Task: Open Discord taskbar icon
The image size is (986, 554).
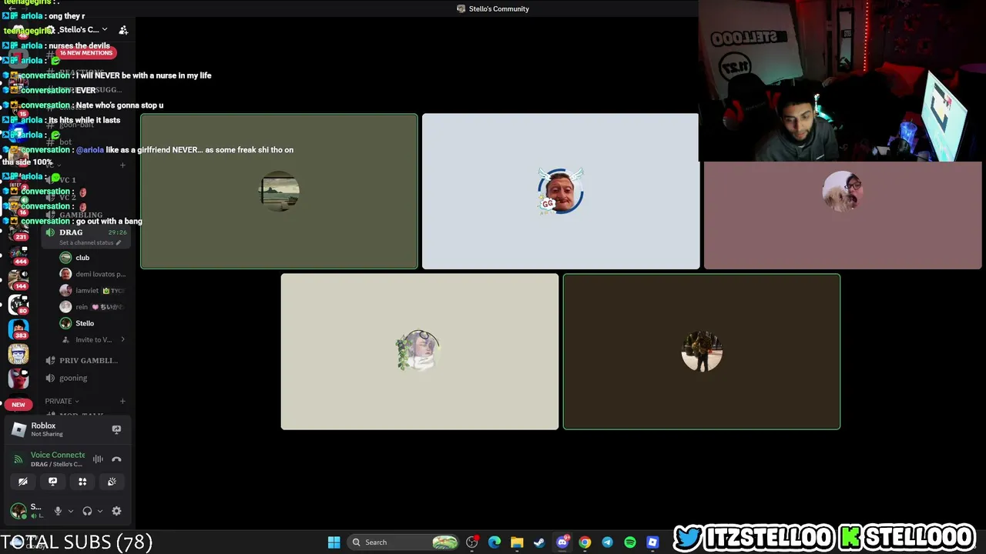Action: point(562,542)
